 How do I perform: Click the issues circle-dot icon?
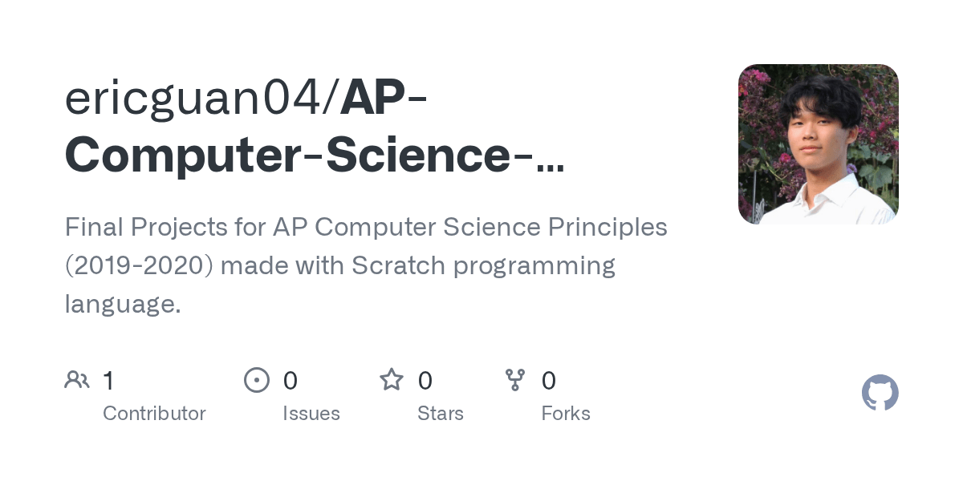click(x=257, y=379)
